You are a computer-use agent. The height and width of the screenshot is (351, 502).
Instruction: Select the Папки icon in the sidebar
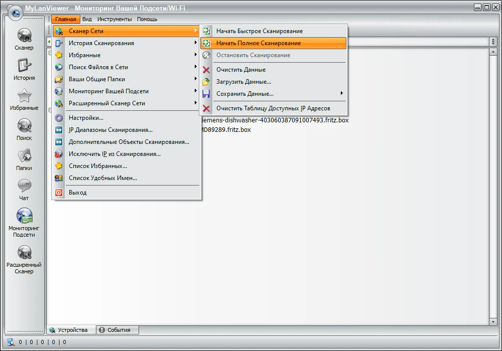click(24, 155)
